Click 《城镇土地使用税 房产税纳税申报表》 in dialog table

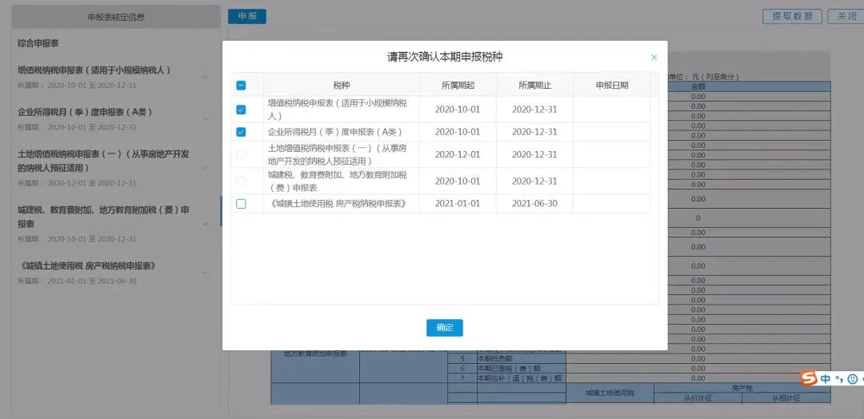(339, 204)
